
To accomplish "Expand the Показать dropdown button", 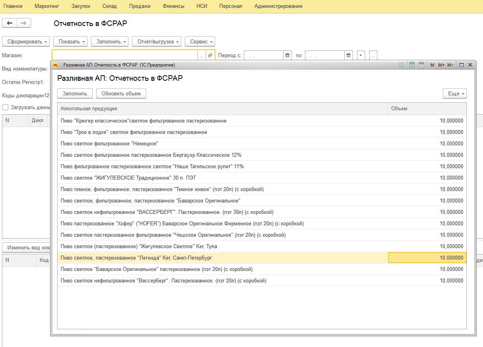I will point(71,41).
